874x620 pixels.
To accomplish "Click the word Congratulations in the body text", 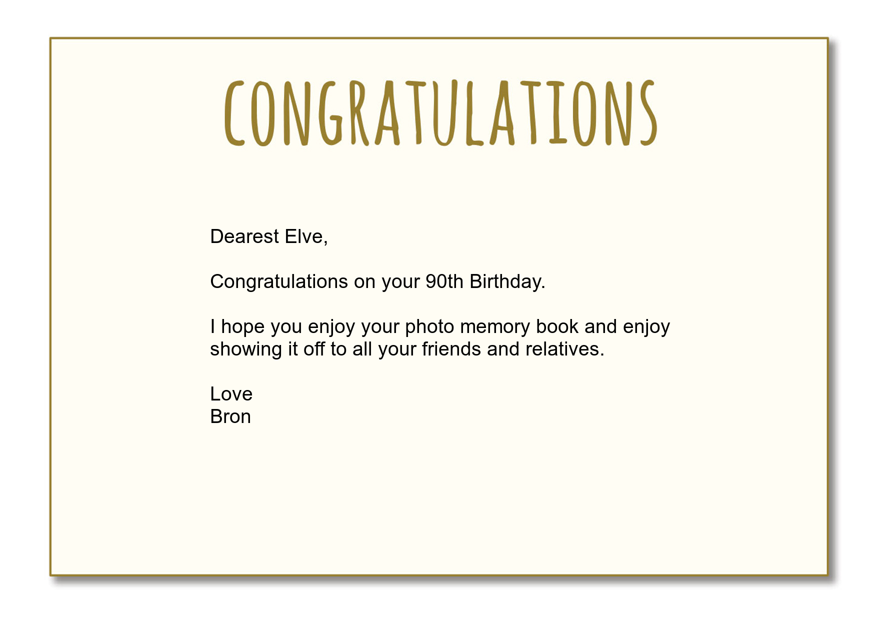I will tap(279, 282).
